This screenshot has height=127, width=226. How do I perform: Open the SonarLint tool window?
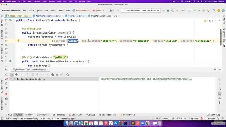click(76, 115)
